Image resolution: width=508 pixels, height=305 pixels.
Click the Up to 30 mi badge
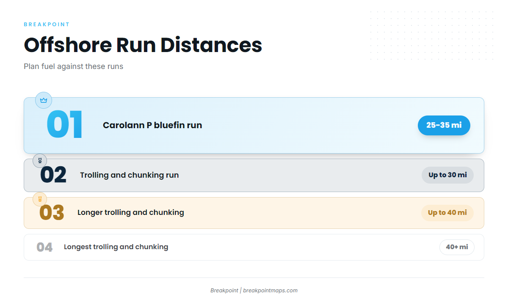[x=447, y=175]
